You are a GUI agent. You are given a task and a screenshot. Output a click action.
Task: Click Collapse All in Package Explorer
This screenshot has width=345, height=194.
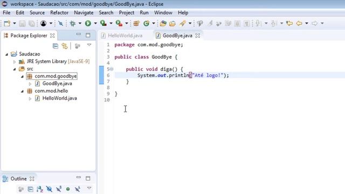click(x=56, y=46)
